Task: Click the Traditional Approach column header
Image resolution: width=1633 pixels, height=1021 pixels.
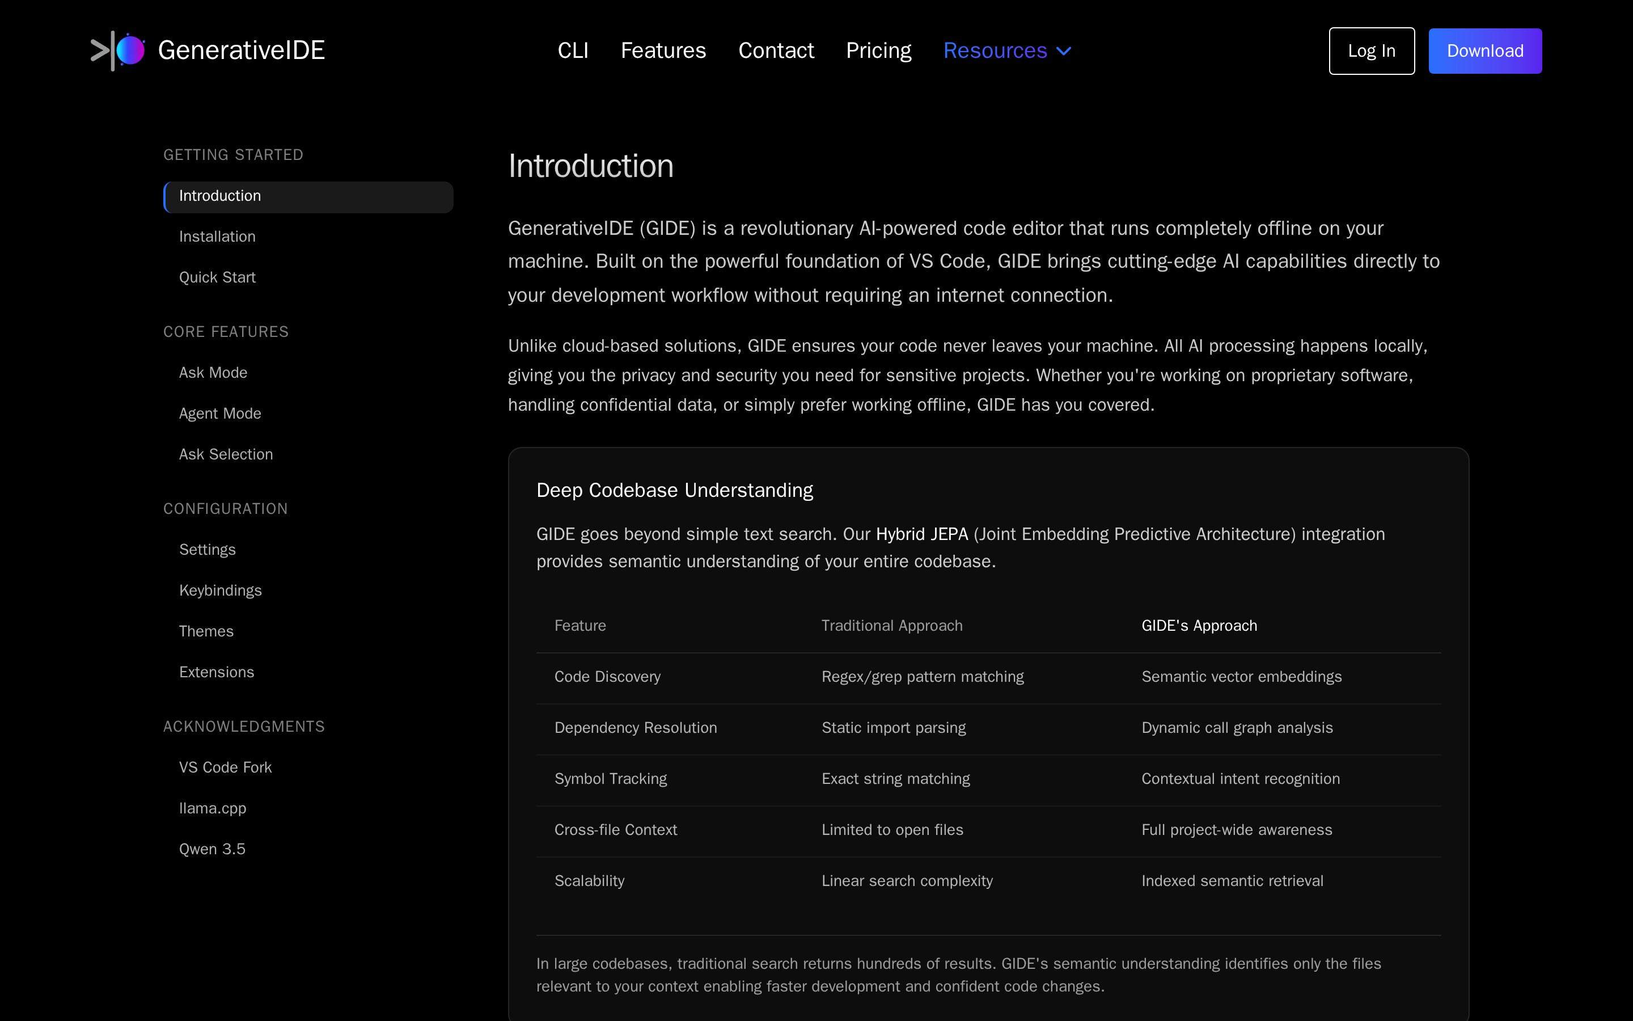Action: [x=892, y=625]
